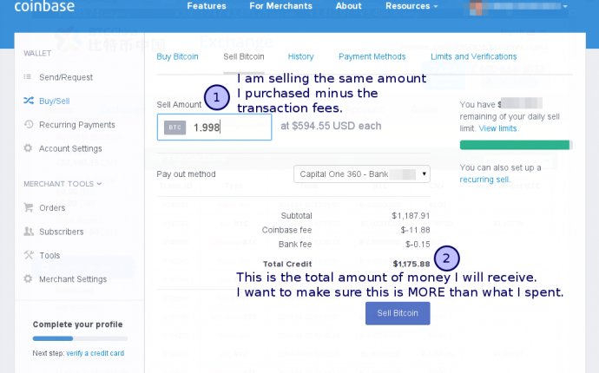
Task: Open Send/Request in wallet sidebar
Action: pos(66,77)
